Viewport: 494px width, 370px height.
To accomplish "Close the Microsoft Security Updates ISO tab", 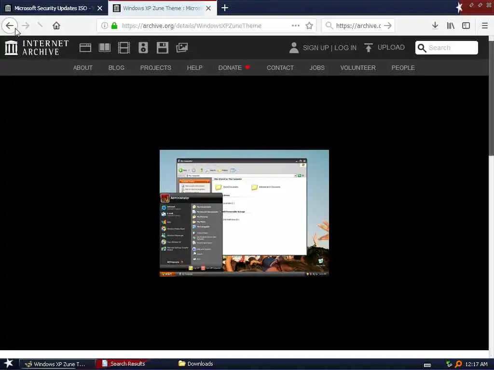I will pyautogui.click(x=99, y=8).
